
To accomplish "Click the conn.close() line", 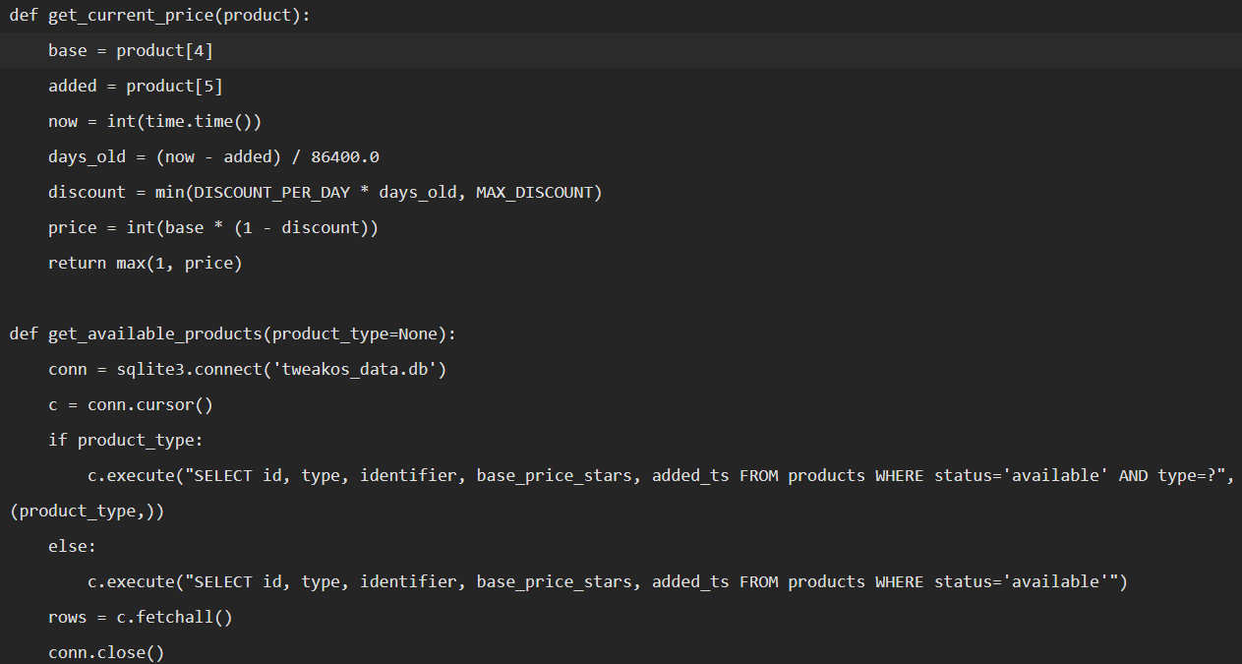I will tap(106, 652).
